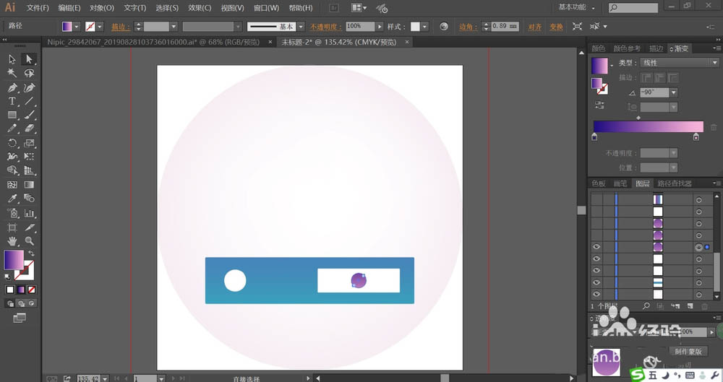The height and width of the screenshot is (382, 723).
Task: Click the 边角 link in control bar
Action: (x=468, y=27)
